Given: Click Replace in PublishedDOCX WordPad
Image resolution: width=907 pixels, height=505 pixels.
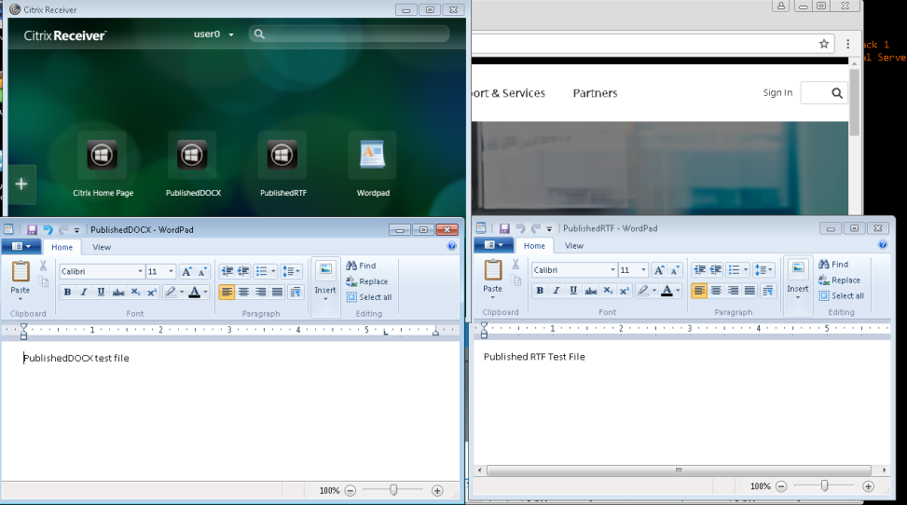Looking at the screenshot, I should pos(367,281).
